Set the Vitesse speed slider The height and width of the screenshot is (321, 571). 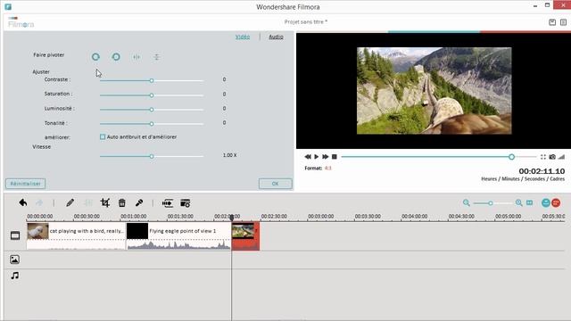pos(152,156)
